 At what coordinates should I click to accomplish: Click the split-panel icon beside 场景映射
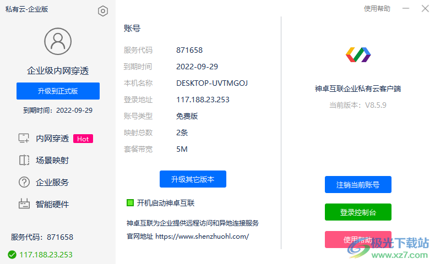coord(24,160)
